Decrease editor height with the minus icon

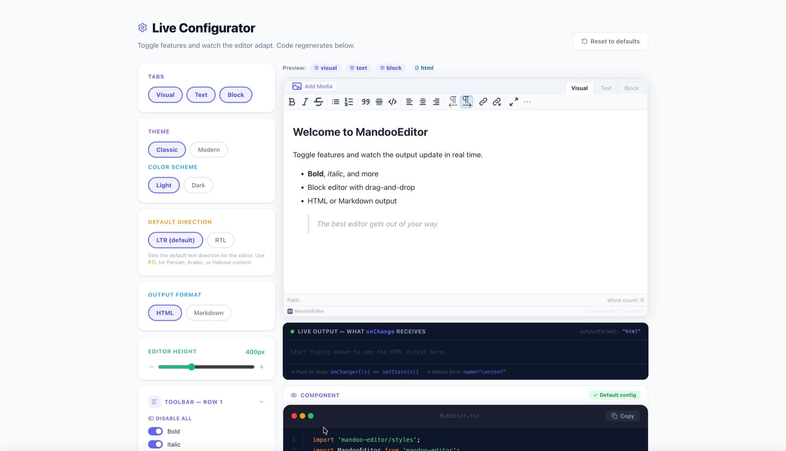point(151,367)
